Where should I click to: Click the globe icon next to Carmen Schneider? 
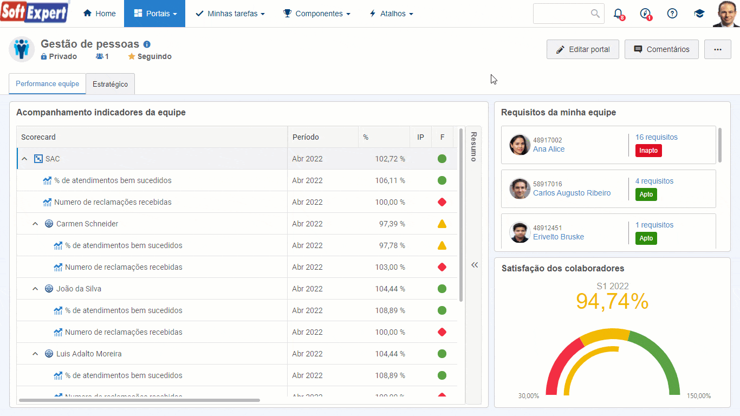point(49,224)
